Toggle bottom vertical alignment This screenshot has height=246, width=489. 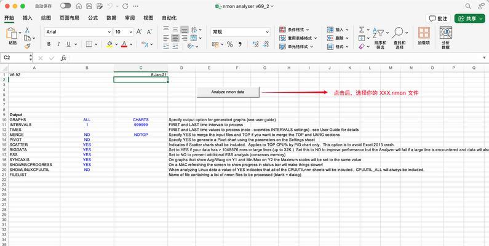[x=185, y=30]
